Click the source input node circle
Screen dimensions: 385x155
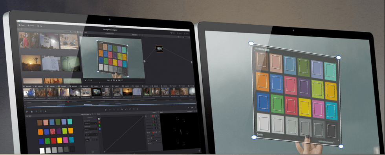pos(145,61)
